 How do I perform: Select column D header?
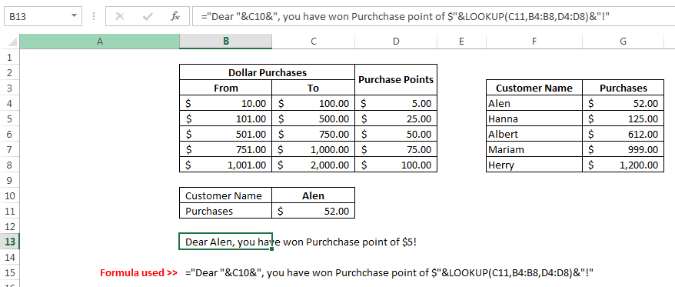tap(396, 42)
